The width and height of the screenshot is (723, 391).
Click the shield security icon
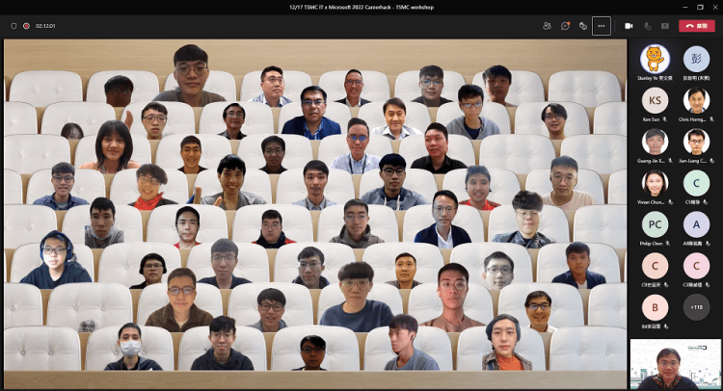pos(13,26)
